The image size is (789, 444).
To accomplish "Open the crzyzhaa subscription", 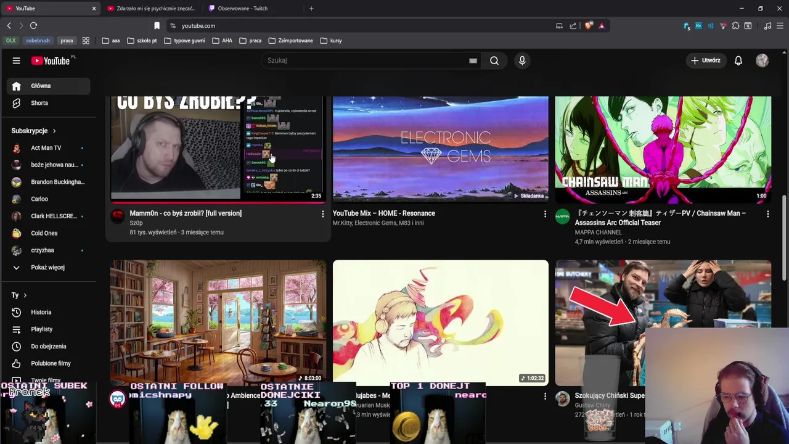I will (49, 250).
